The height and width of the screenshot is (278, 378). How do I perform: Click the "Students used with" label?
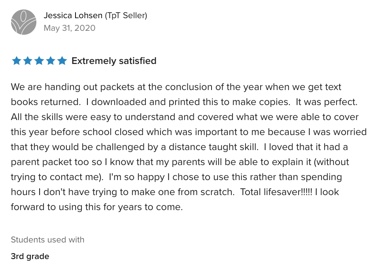(47, 240)
